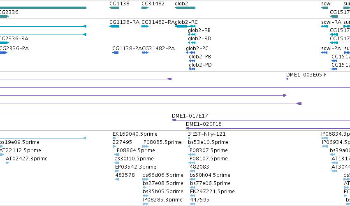This screenshot has width=350, height=206.
Task: Click the glob2-RC transcript glyph
Action: click(x=185, y=26)
